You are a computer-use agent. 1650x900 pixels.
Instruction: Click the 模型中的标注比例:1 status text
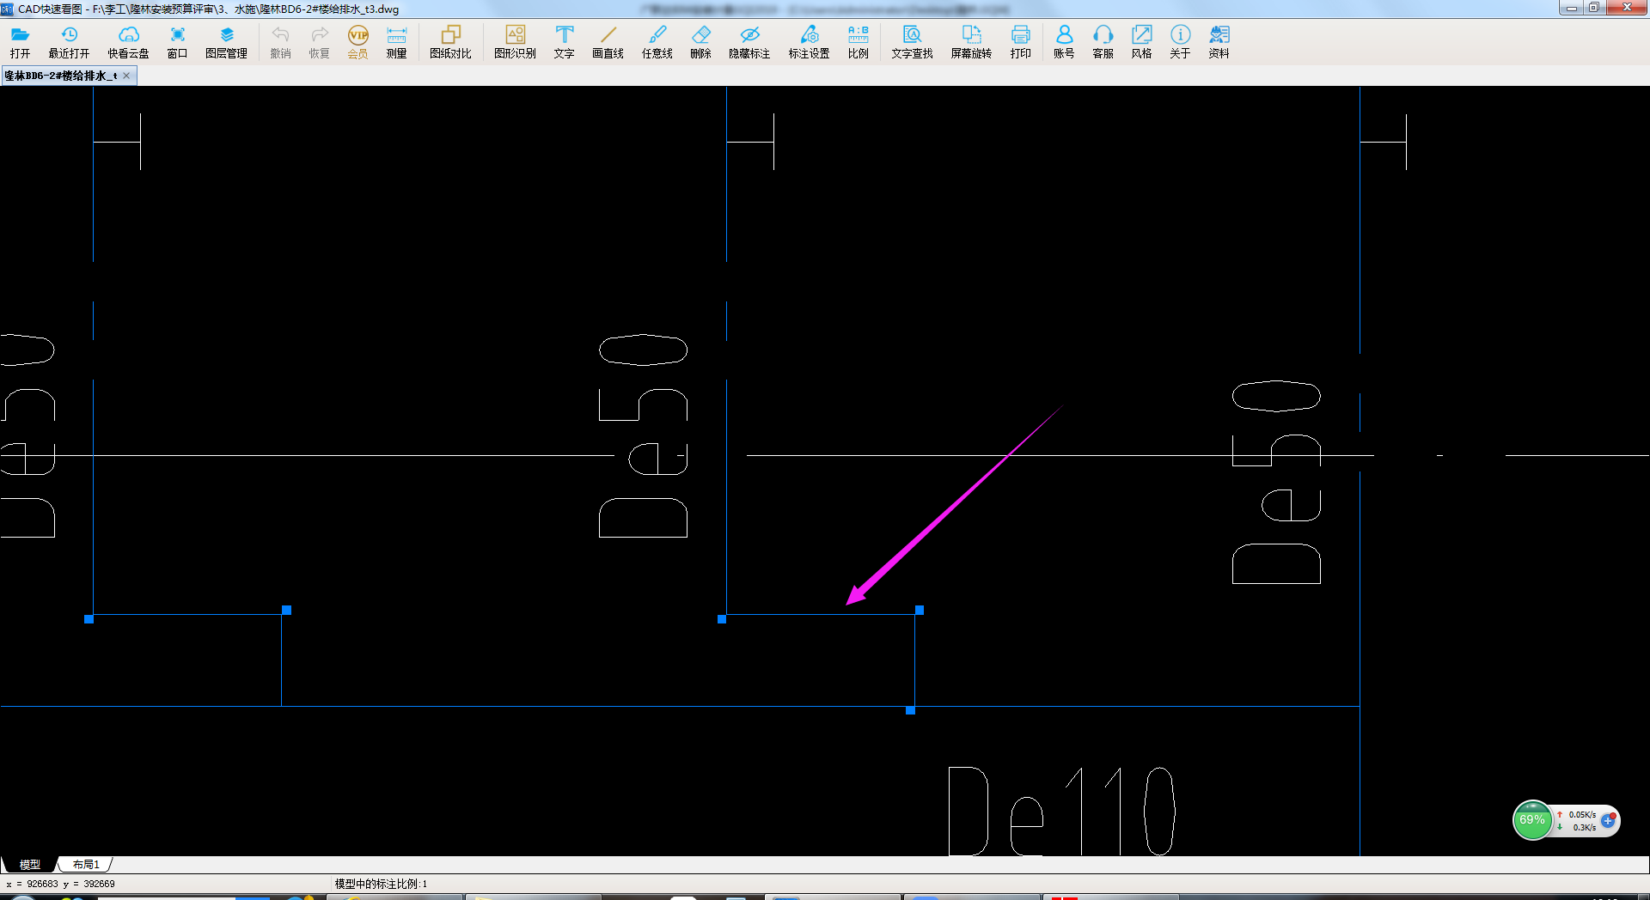[x=381, y=884]
